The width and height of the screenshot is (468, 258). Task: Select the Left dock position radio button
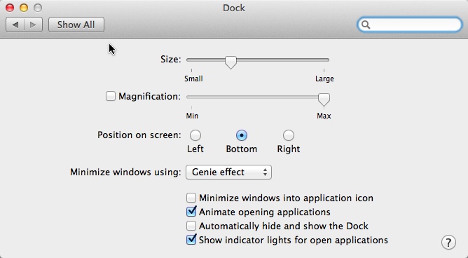(195, 135)
